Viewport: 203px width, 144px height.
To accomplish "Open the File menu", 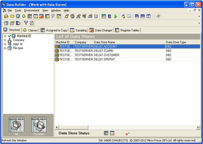I will point(10,10).
